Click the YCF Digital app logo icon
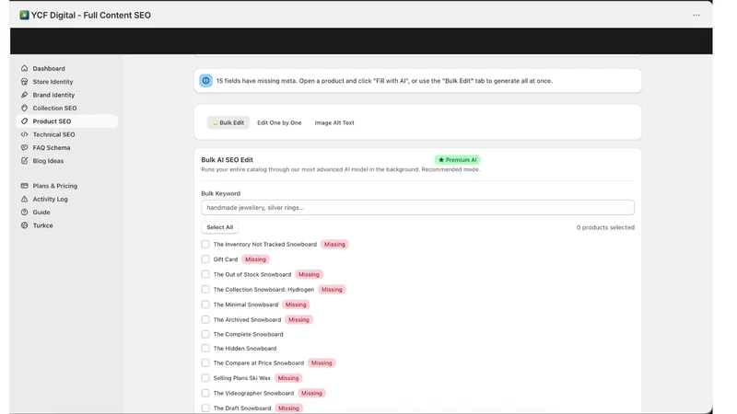This screenshot has height=414, width=737. (x=24, y=15)
